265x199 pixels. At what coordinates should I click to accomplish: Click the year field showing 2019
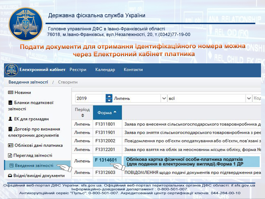90,98
